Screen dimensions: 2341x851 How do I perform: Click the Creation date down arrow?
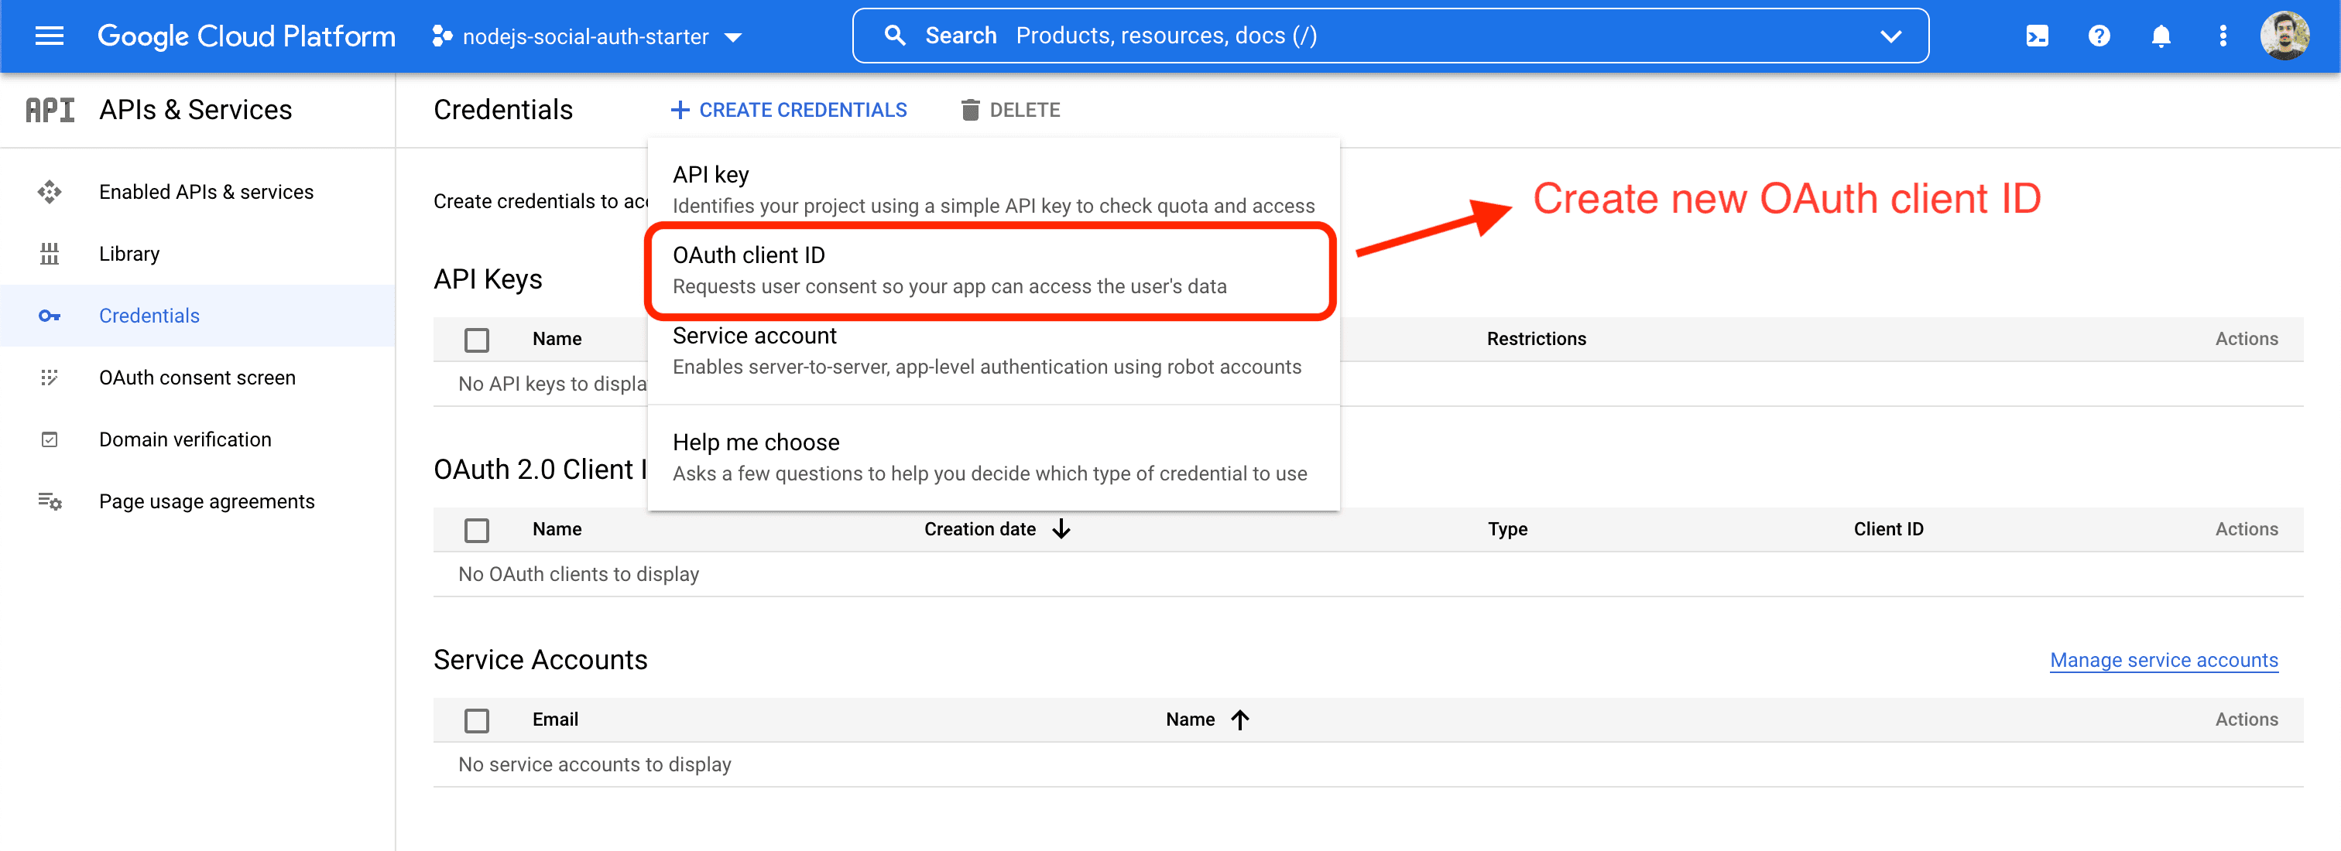click(1061, 528)
